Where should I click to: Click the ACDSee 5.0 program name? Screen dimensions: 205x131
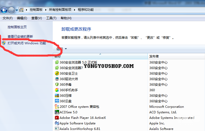click(x=68, y=112)
